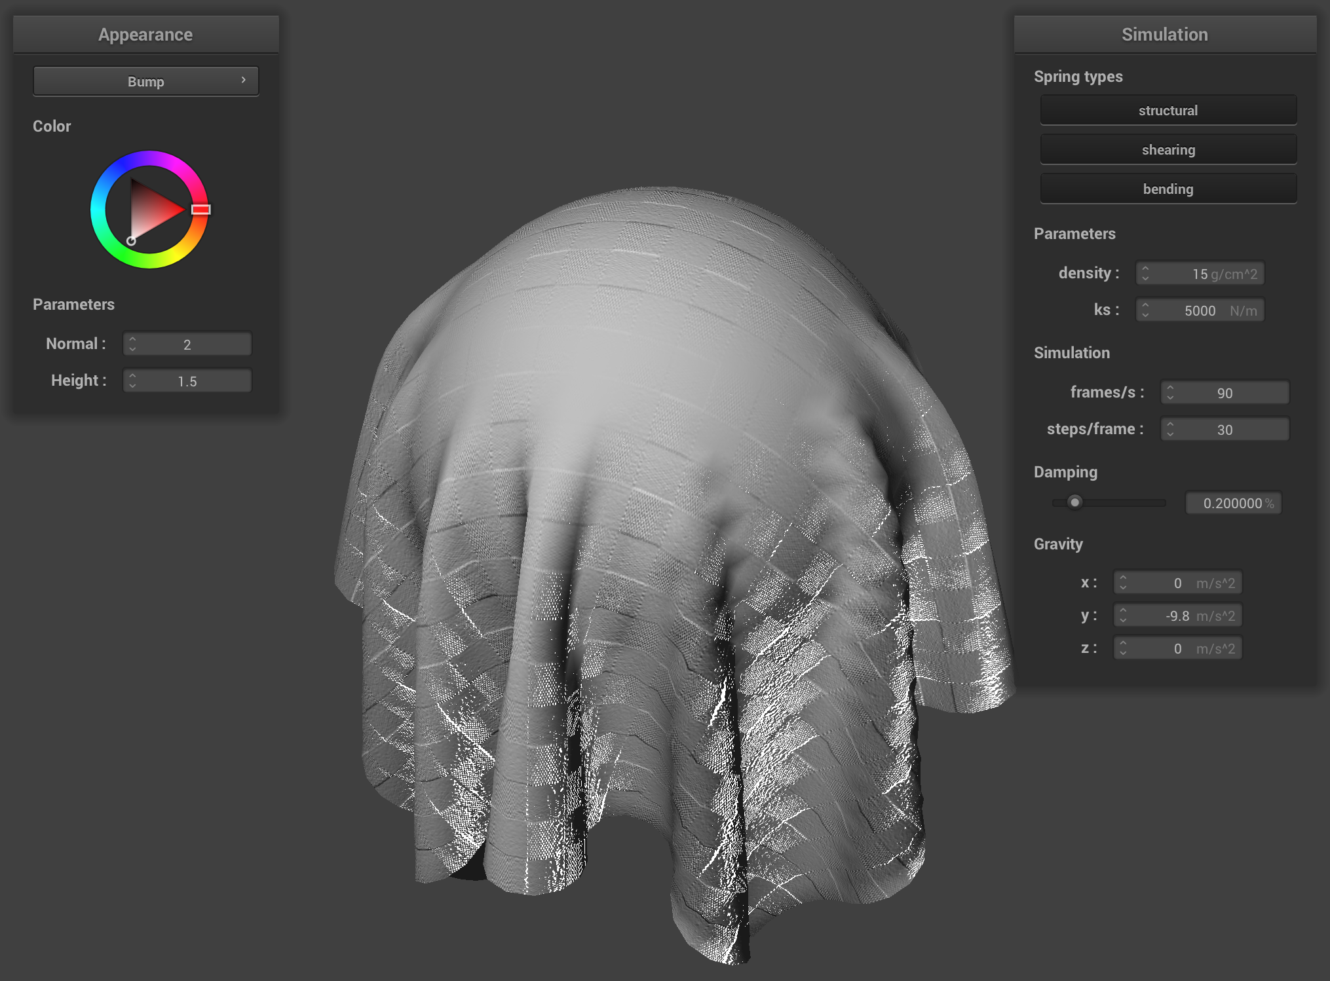
Task: Toggle the bending spring type
Action: tap(1168, 189)
